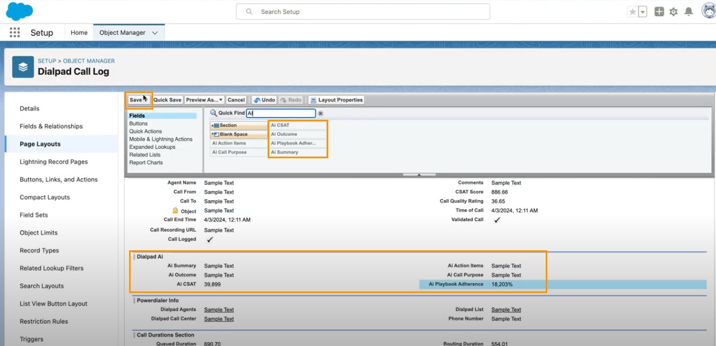Click the lock icon beside Object field
Image resolution: width=716 pixels, height=346 pixels.
point(175,211)
